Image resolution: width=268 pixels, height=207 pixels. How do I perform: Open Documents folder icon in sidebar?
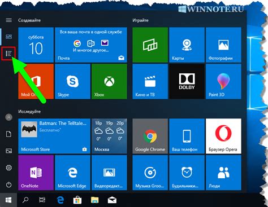coord(8,134)
